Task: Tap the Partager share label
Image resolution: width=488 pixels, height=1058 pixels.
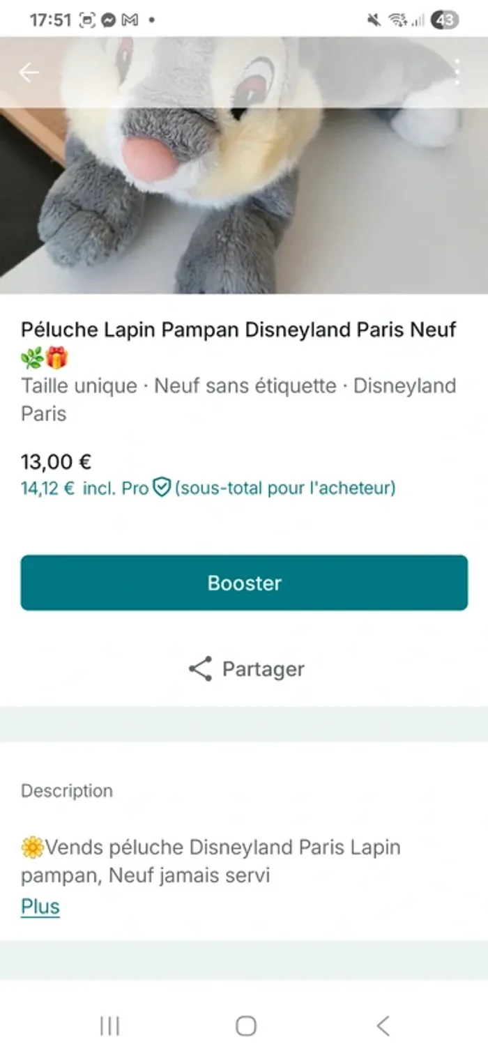Action: click(263, 669)
